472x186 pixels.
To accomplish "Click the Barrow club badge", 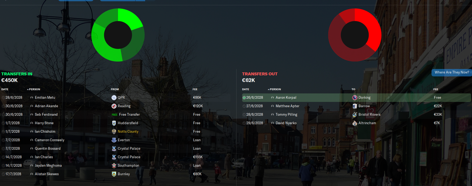I will point(355,106).
